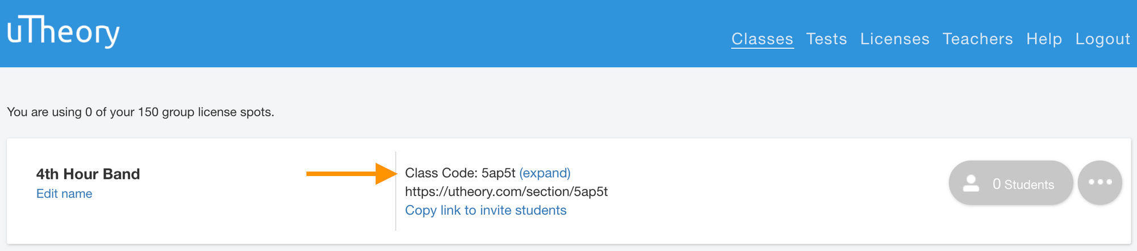
Task: Copy link to invite students
Action: pos(485,210)
